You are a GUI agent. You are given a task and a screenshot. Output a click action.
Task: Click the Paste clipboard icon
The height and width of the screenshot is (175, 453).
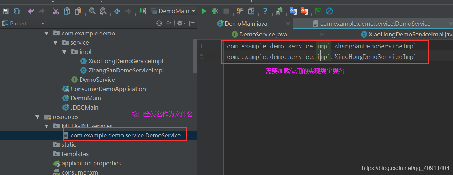[x=78, y=11]
